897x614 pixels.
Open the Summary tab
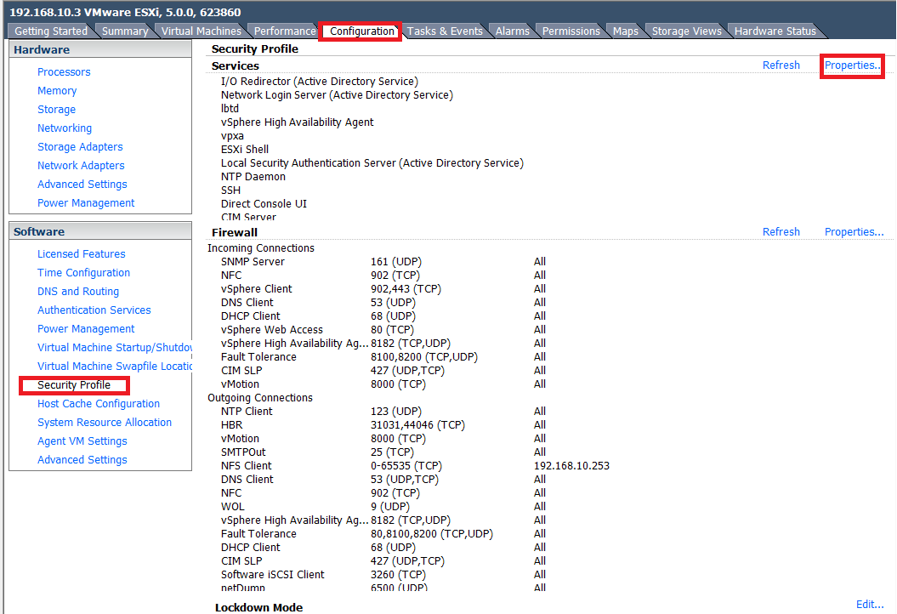point(125,31)
